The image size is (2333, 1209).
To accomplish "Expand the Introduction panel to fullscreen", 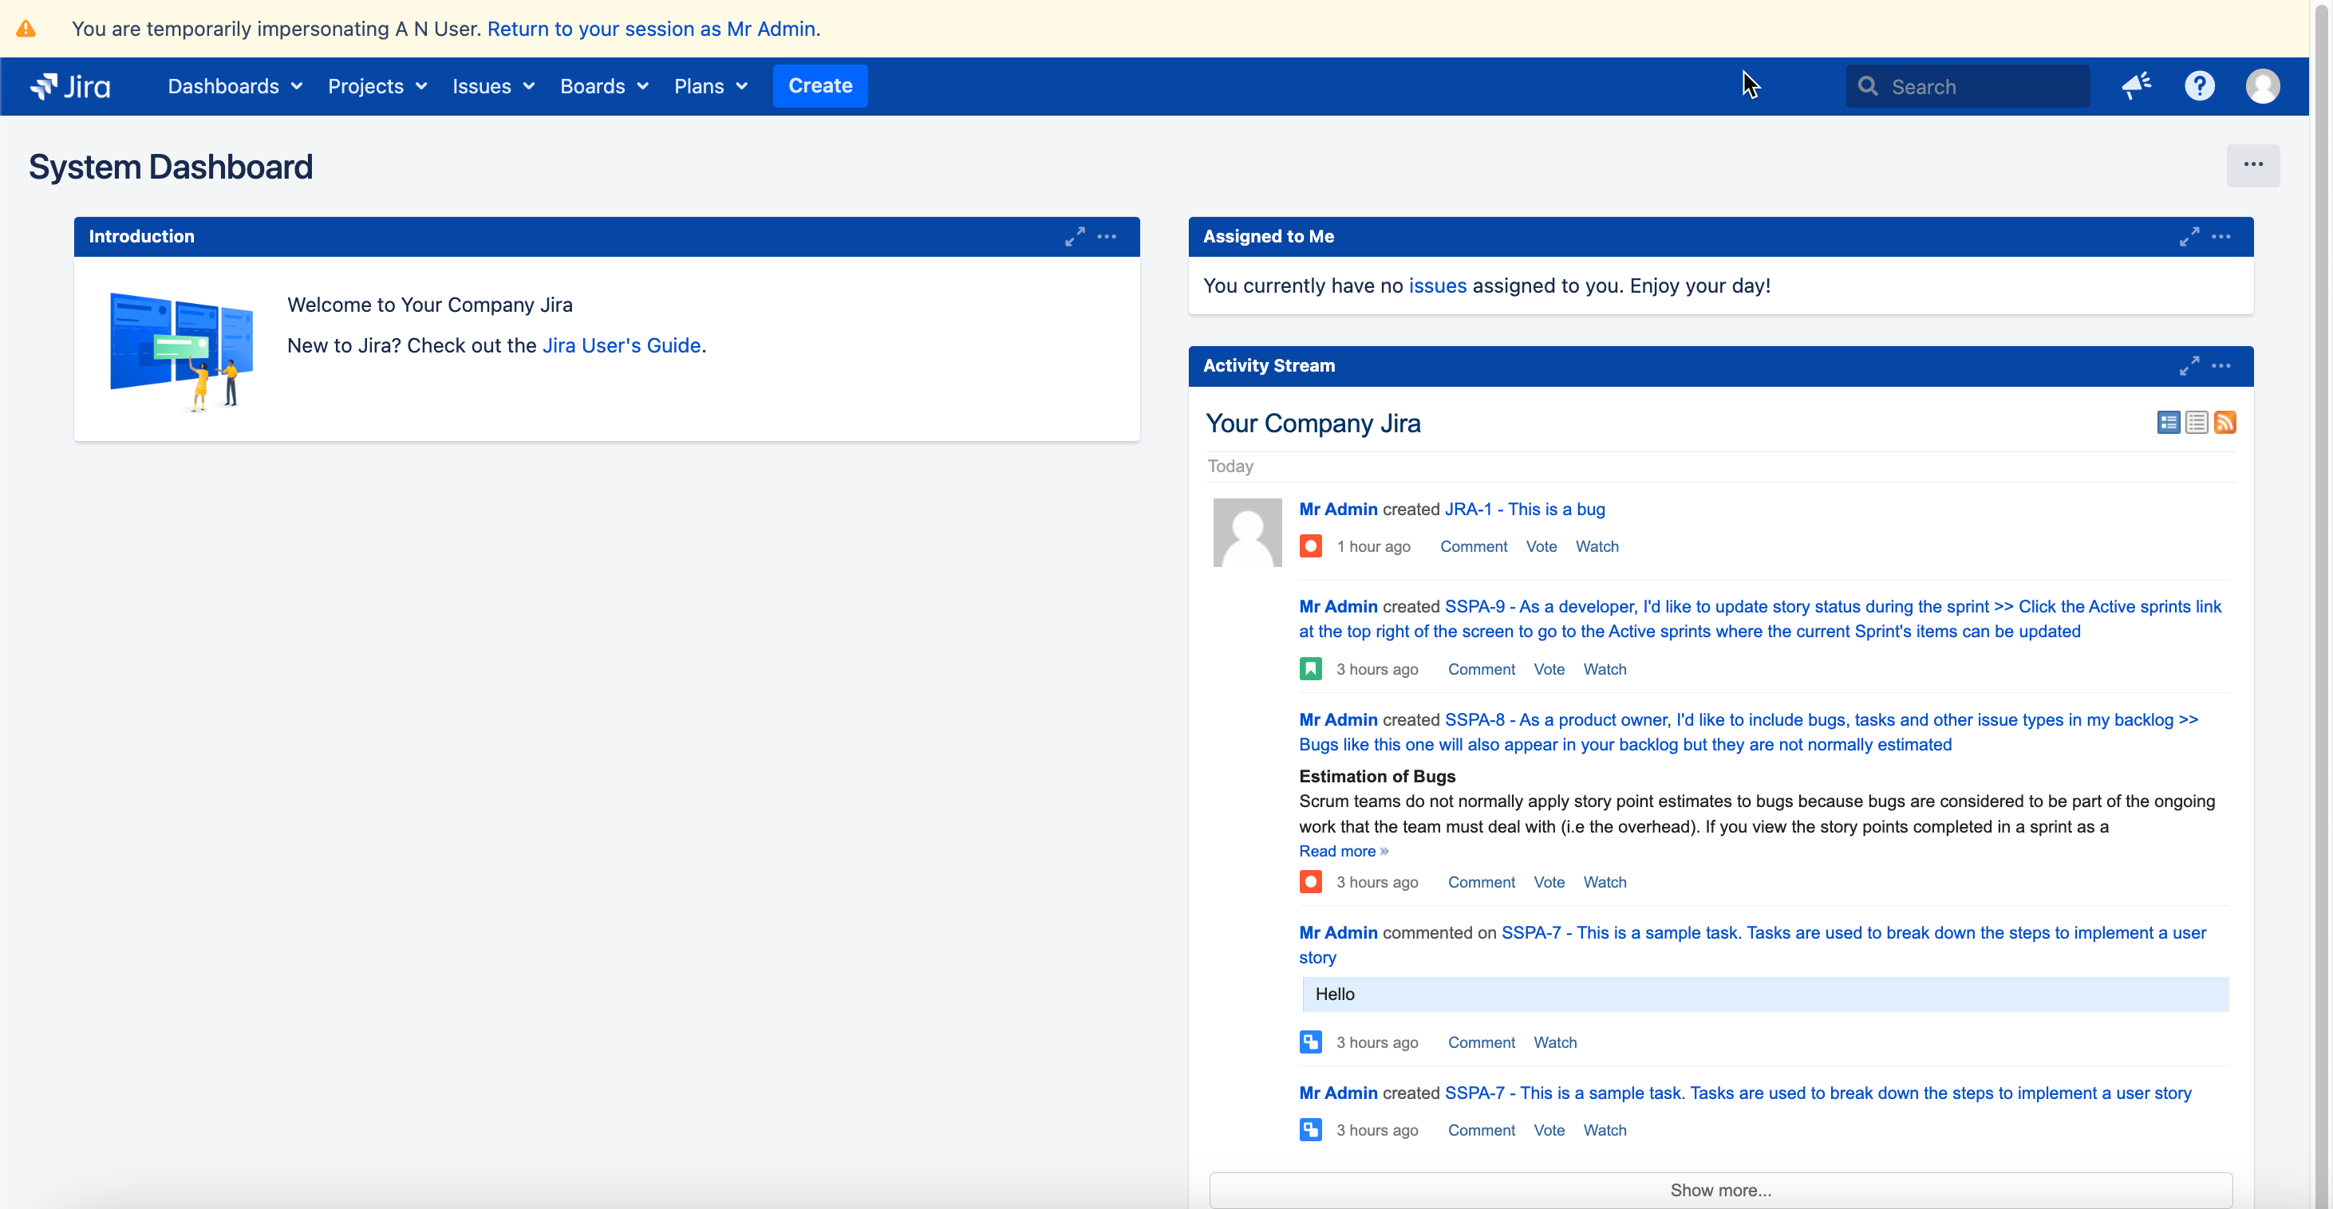I will [1075, 234].
